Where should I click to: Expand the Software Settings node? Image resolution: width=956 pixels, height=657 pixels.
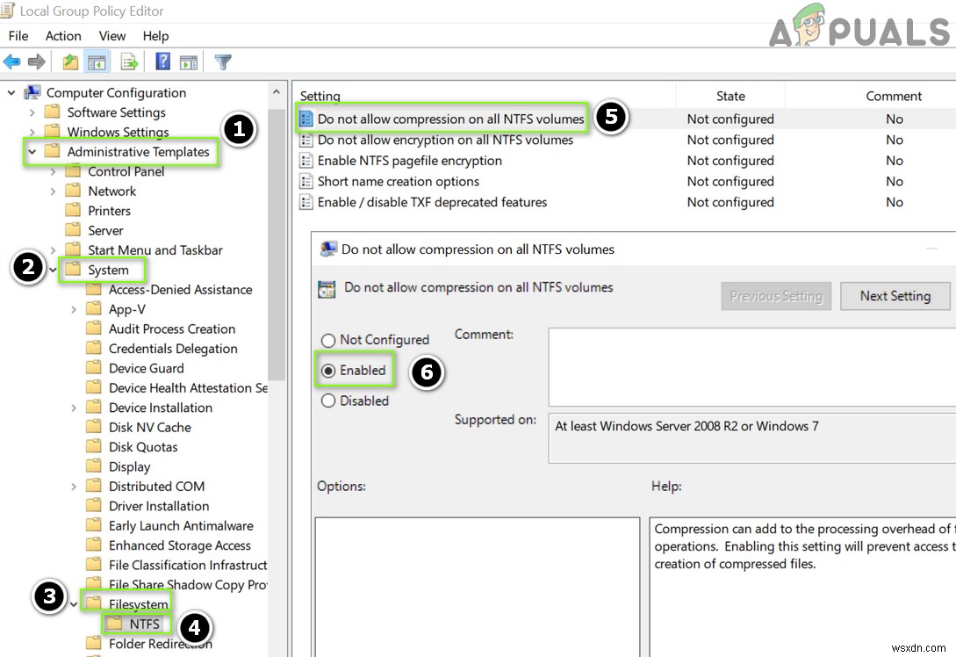[32, 112]
